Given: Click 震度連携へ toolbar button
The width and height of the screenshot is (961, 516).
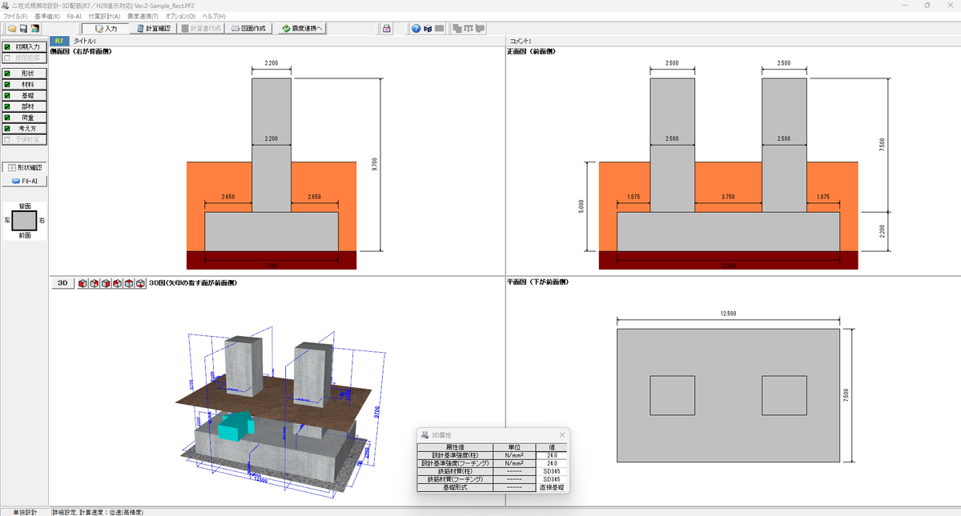Looking at the screenshot, I should click(301, 29).
